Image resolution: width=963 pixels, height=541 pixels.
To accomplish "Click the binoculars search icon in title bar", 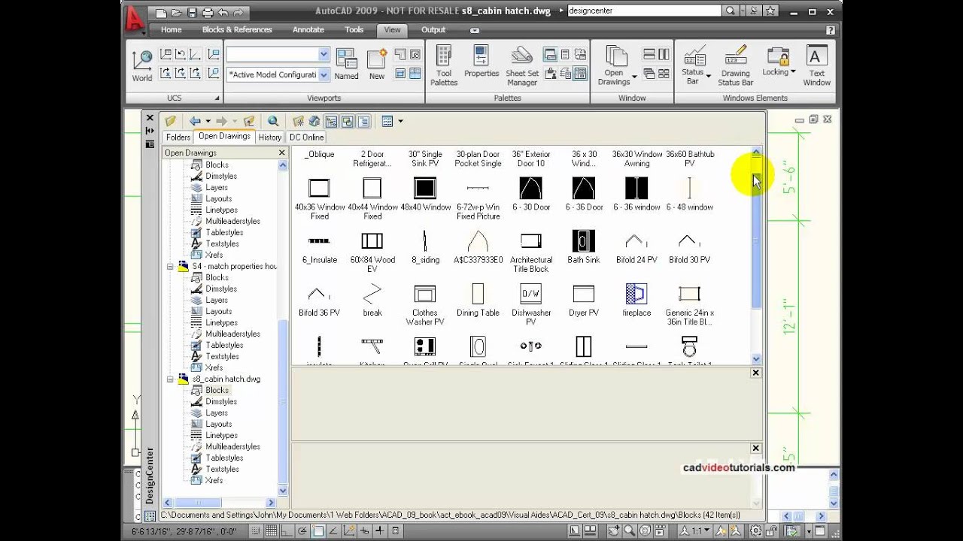I will [x=730, y=11].
